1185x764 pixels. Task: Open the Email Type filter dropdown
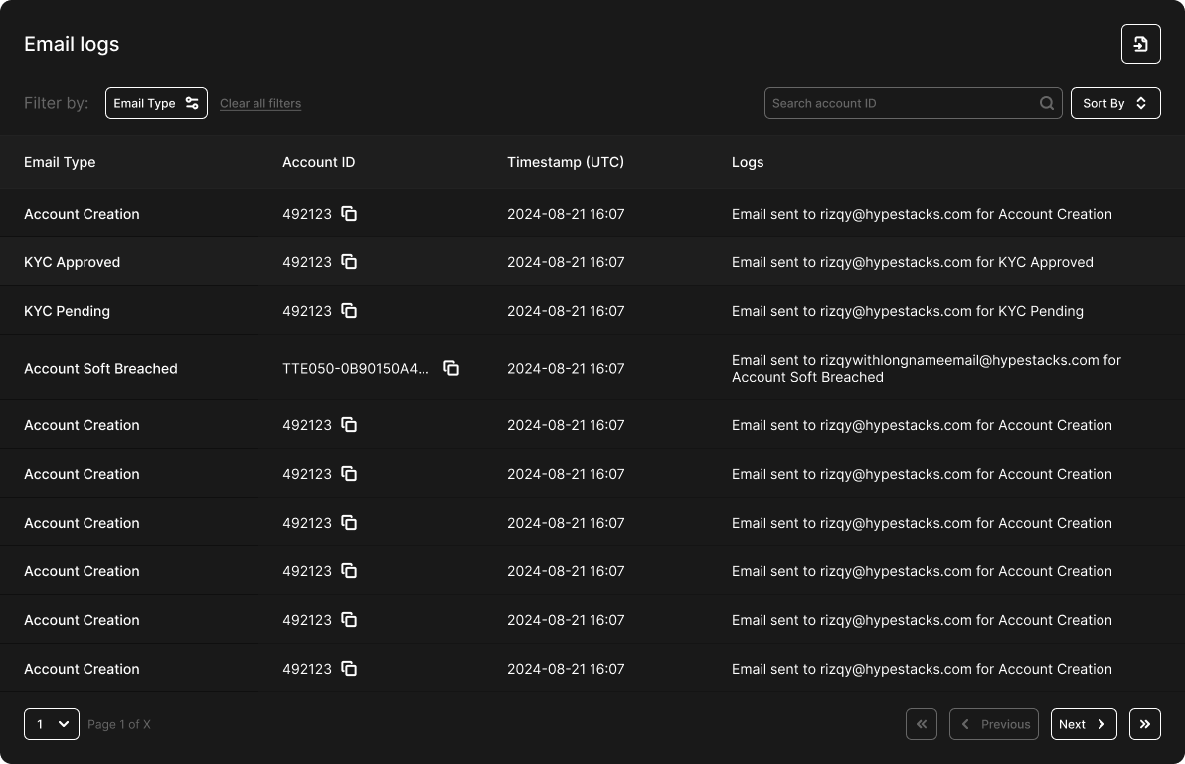coord(156,103)
